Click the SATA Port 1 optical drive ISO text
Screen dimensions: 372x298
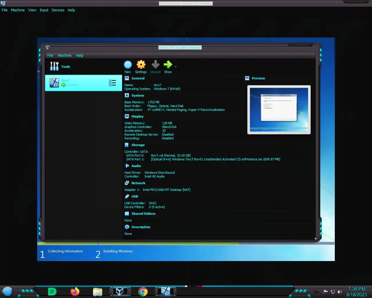(x=215, y=159)
